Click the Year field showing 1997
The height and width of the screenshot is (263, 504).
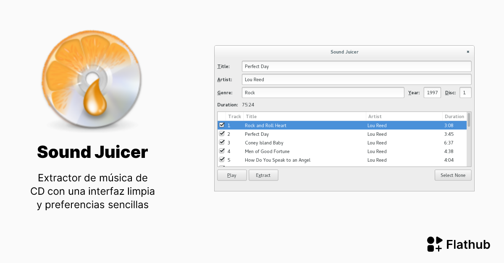point(432,93)
